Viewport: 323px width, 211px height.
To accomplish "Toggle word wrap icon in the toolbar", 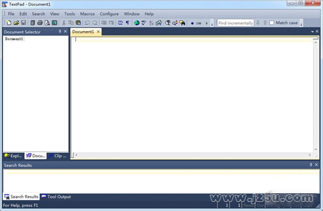I will pyautogui.click(x=120, y=23).
